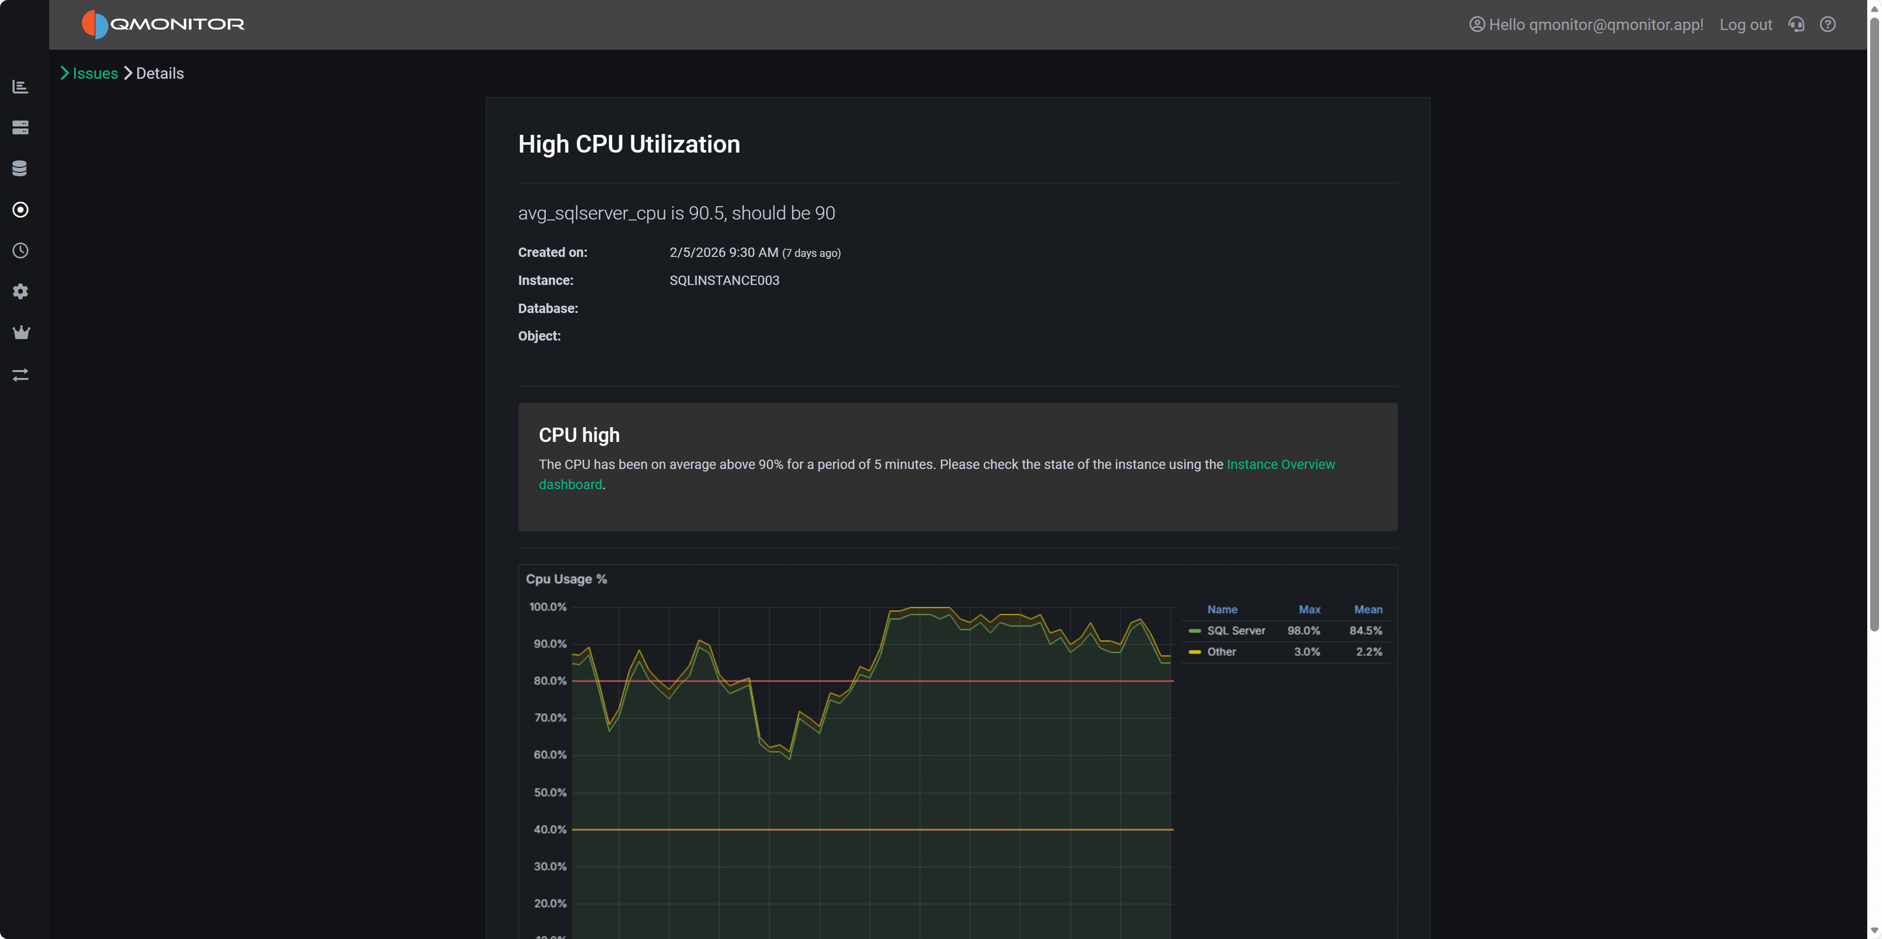Screen dimensions: 1882x939
Task: Select the Instances server icon in sidebar
Action: tap(21, 127)
